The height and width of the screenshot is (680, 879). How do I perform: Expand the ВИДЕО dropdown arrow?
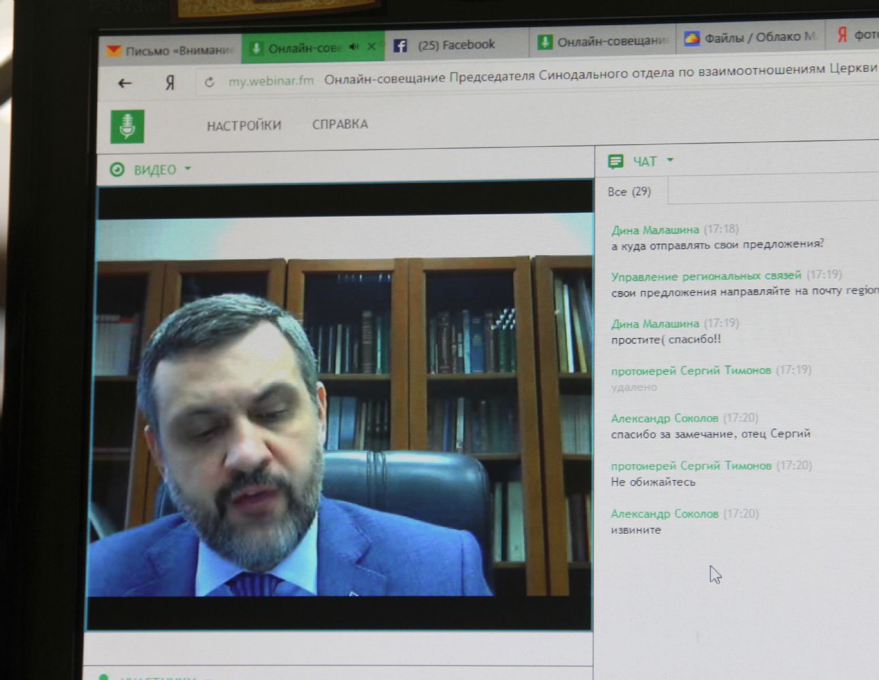point(188,169)
